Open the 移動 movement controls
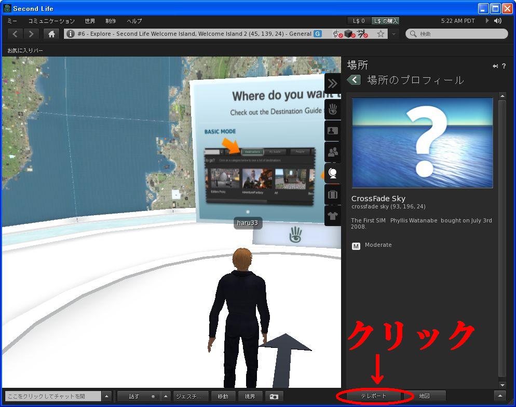 tap(223, 397)
